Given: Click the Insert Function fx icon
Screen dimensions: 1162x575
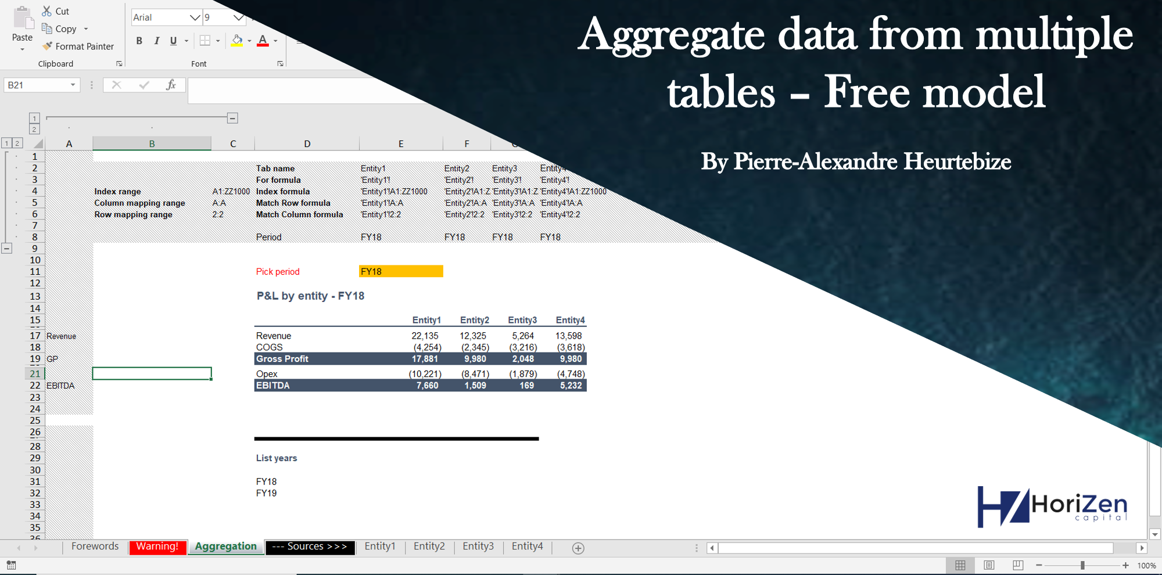Looking at the screenshot, I should pyautogui.click(x=171, y=85).
